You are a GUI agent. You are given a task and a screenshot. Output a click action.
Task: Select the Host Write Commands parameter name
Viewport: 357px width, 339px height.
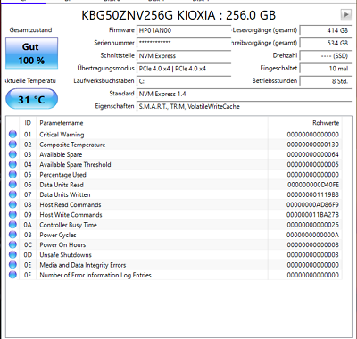tap(71, 215)
